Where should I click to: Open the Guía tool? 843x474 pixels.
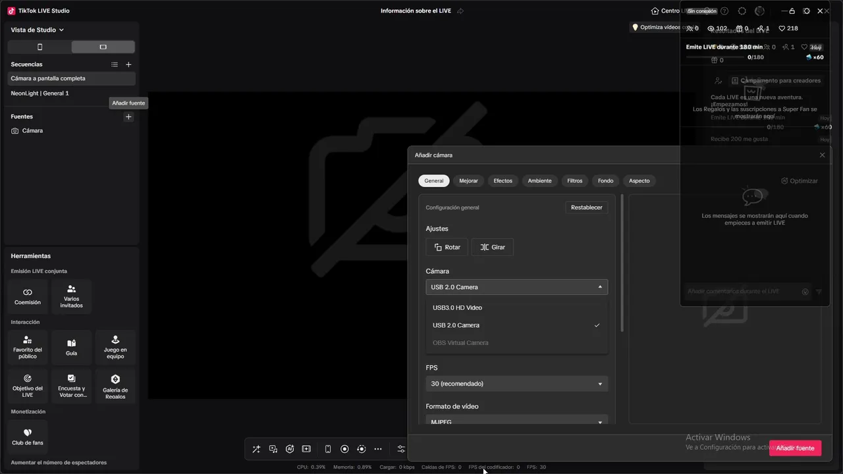click(x=71, y=347)
